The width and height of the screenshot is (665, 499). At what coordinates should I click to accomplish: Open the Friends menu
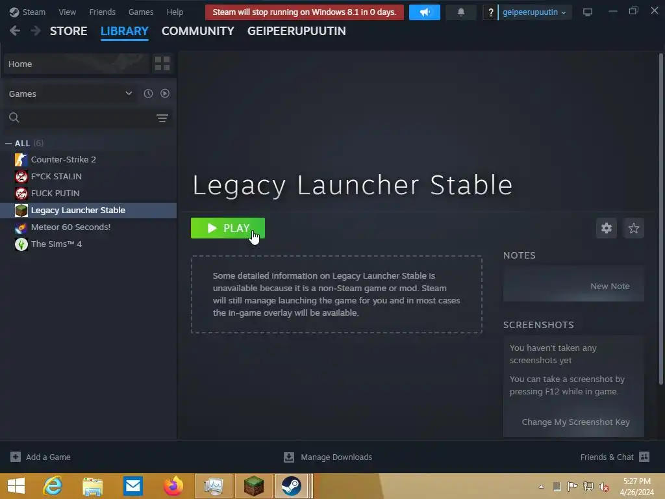coord(102,12)
